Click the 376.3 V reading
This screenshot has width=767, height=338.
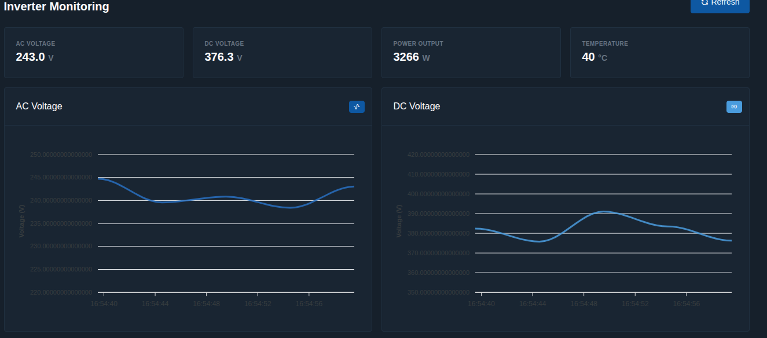pyautogui.click(x=223, y=57)
